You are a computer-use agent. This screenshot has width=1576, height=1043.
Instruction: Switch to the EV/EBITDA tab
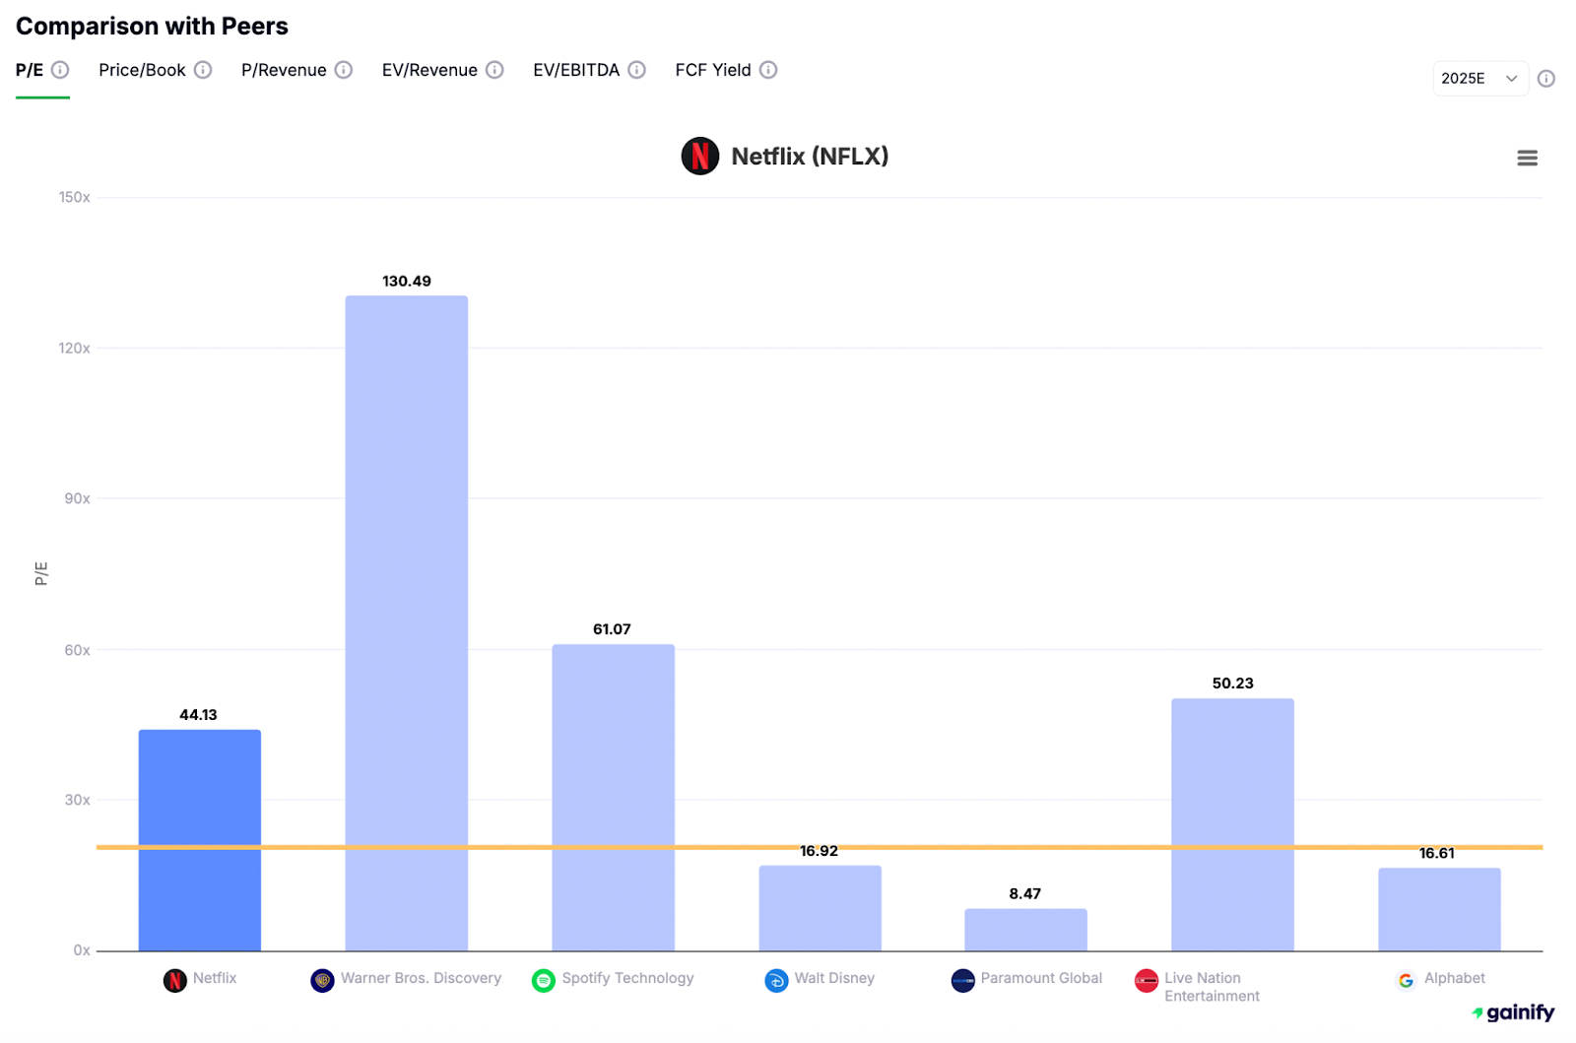point(576,70)
